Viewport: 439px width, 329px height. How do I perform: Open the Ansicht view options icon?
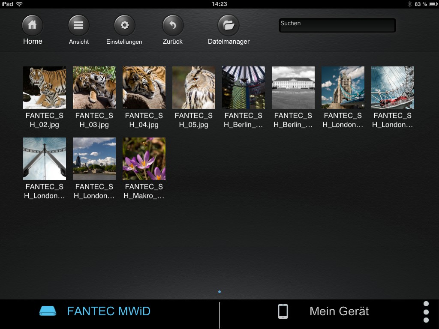[79, 25]
